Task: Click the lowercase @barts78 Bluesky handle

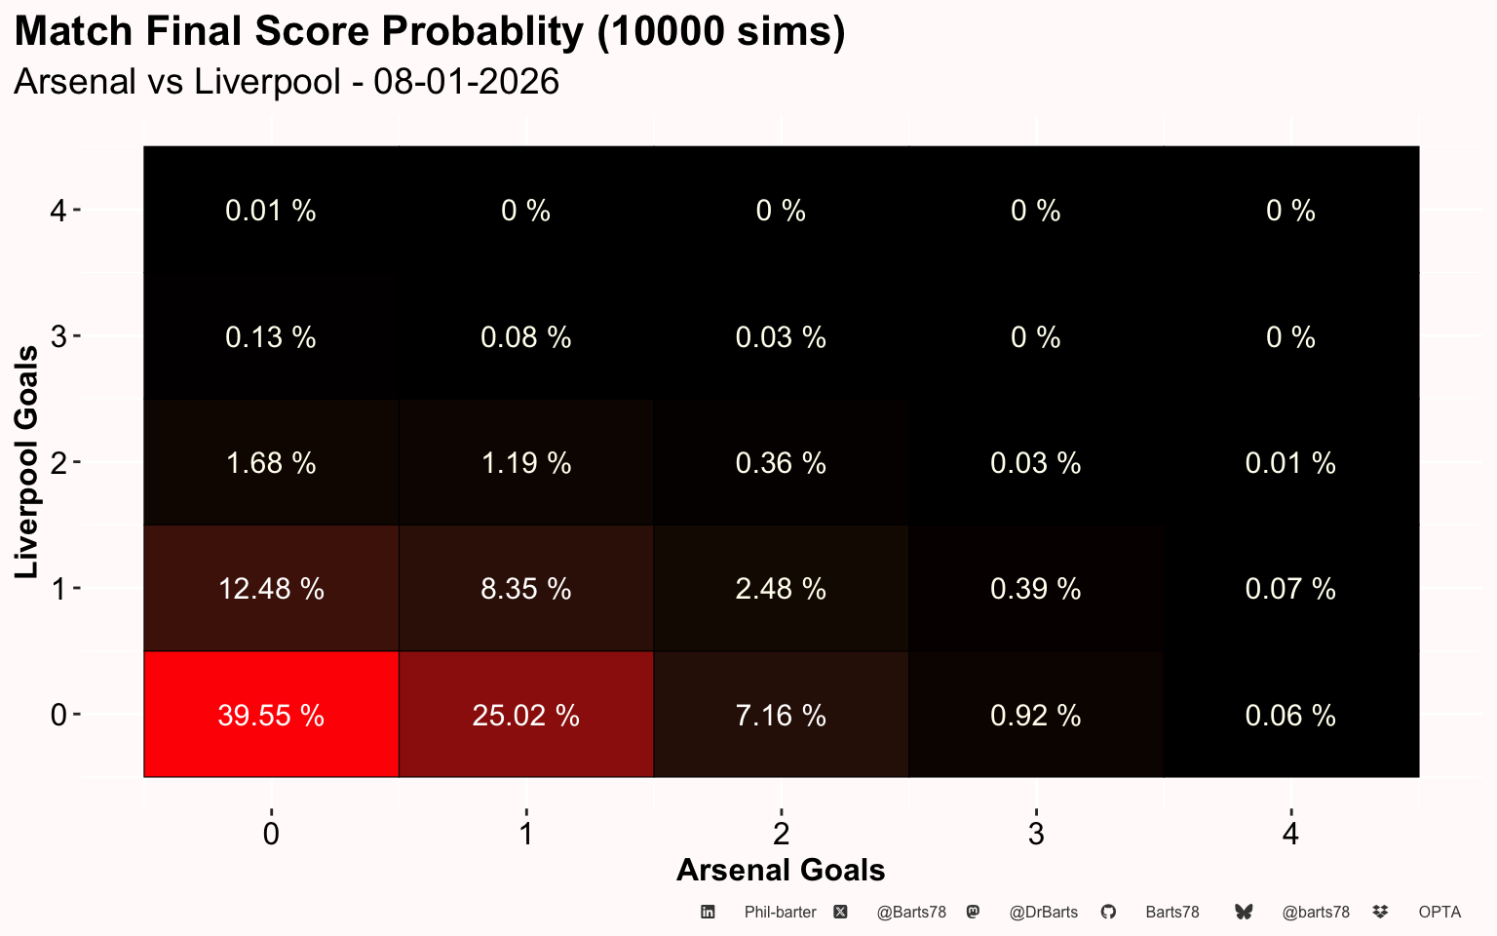Action: click(x=1316, y=913)
